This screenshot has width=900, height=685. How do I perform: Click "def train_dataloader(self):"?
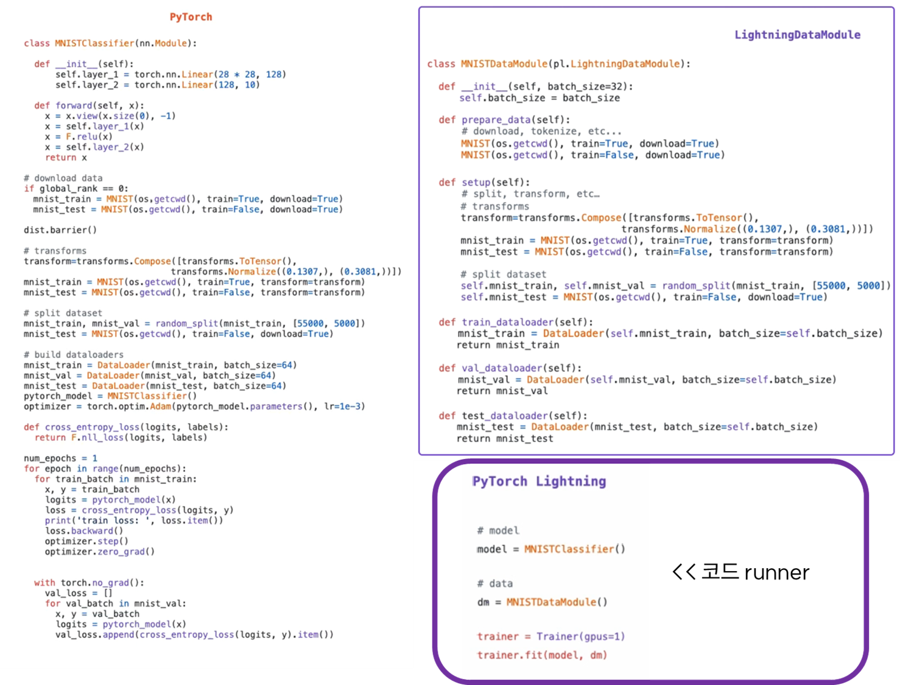tap(516, 322)
